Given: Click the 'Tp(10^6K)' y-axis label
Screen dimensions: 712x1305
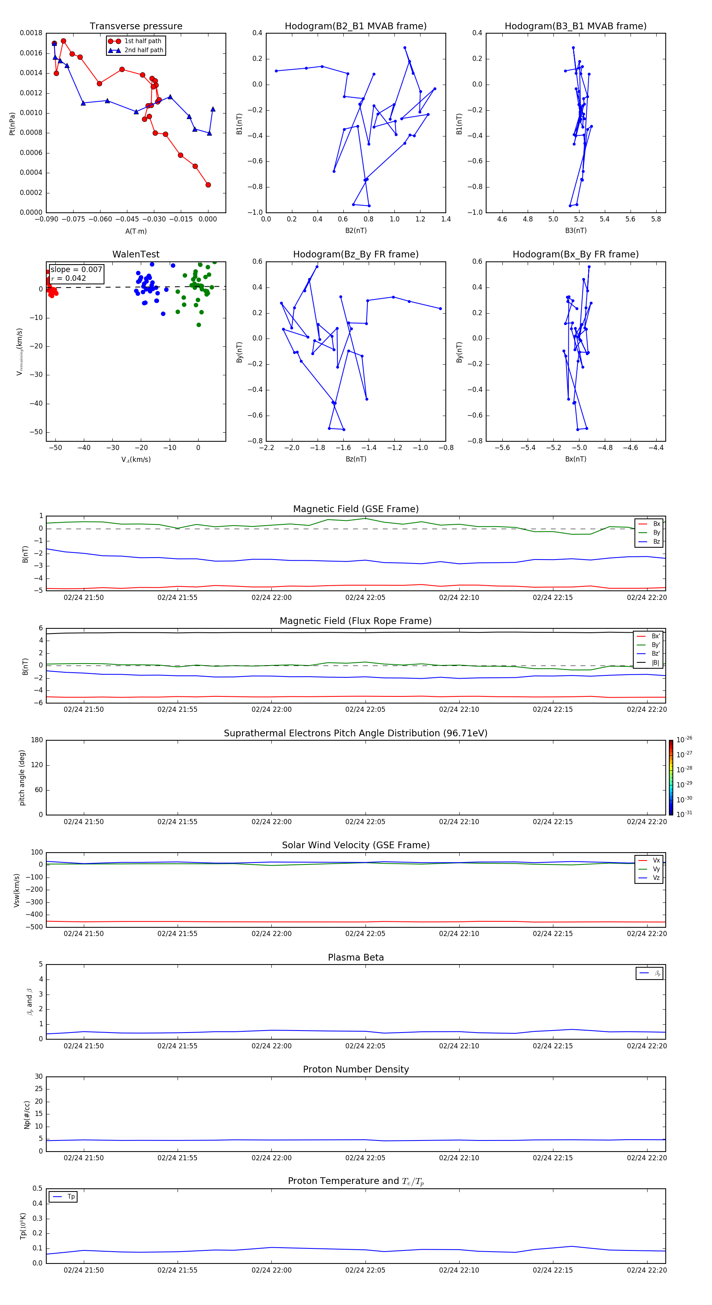Looking at the screenshot, I should pyautogui.click(x=23, y=1226).
